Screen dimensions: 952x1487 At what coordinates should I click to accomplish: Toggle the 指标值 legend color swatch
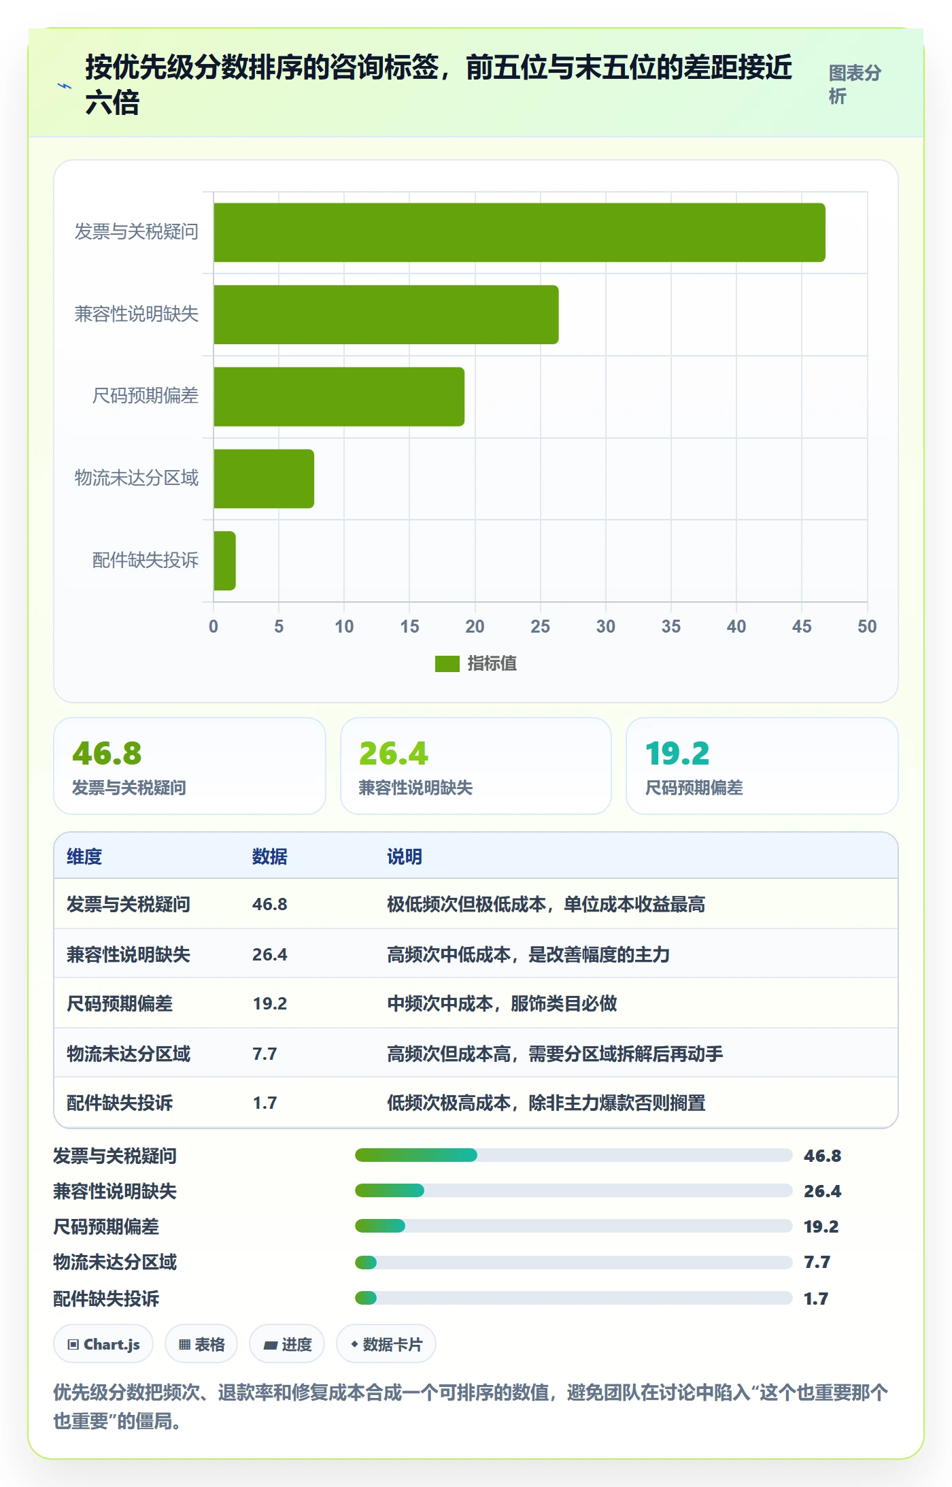447,663
